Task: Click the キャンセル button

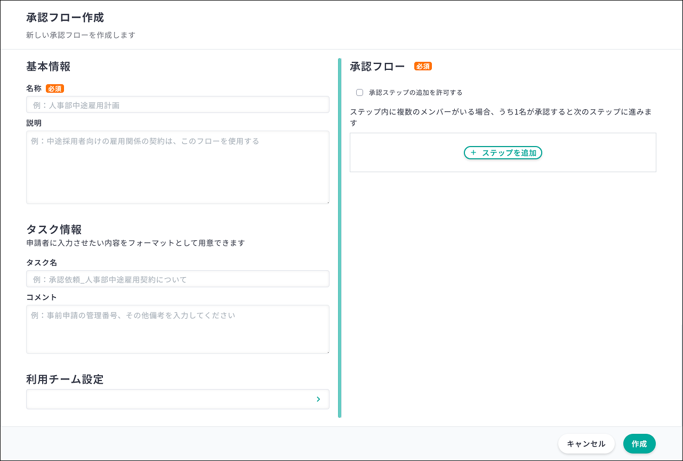Action: [x=586, y=444]
